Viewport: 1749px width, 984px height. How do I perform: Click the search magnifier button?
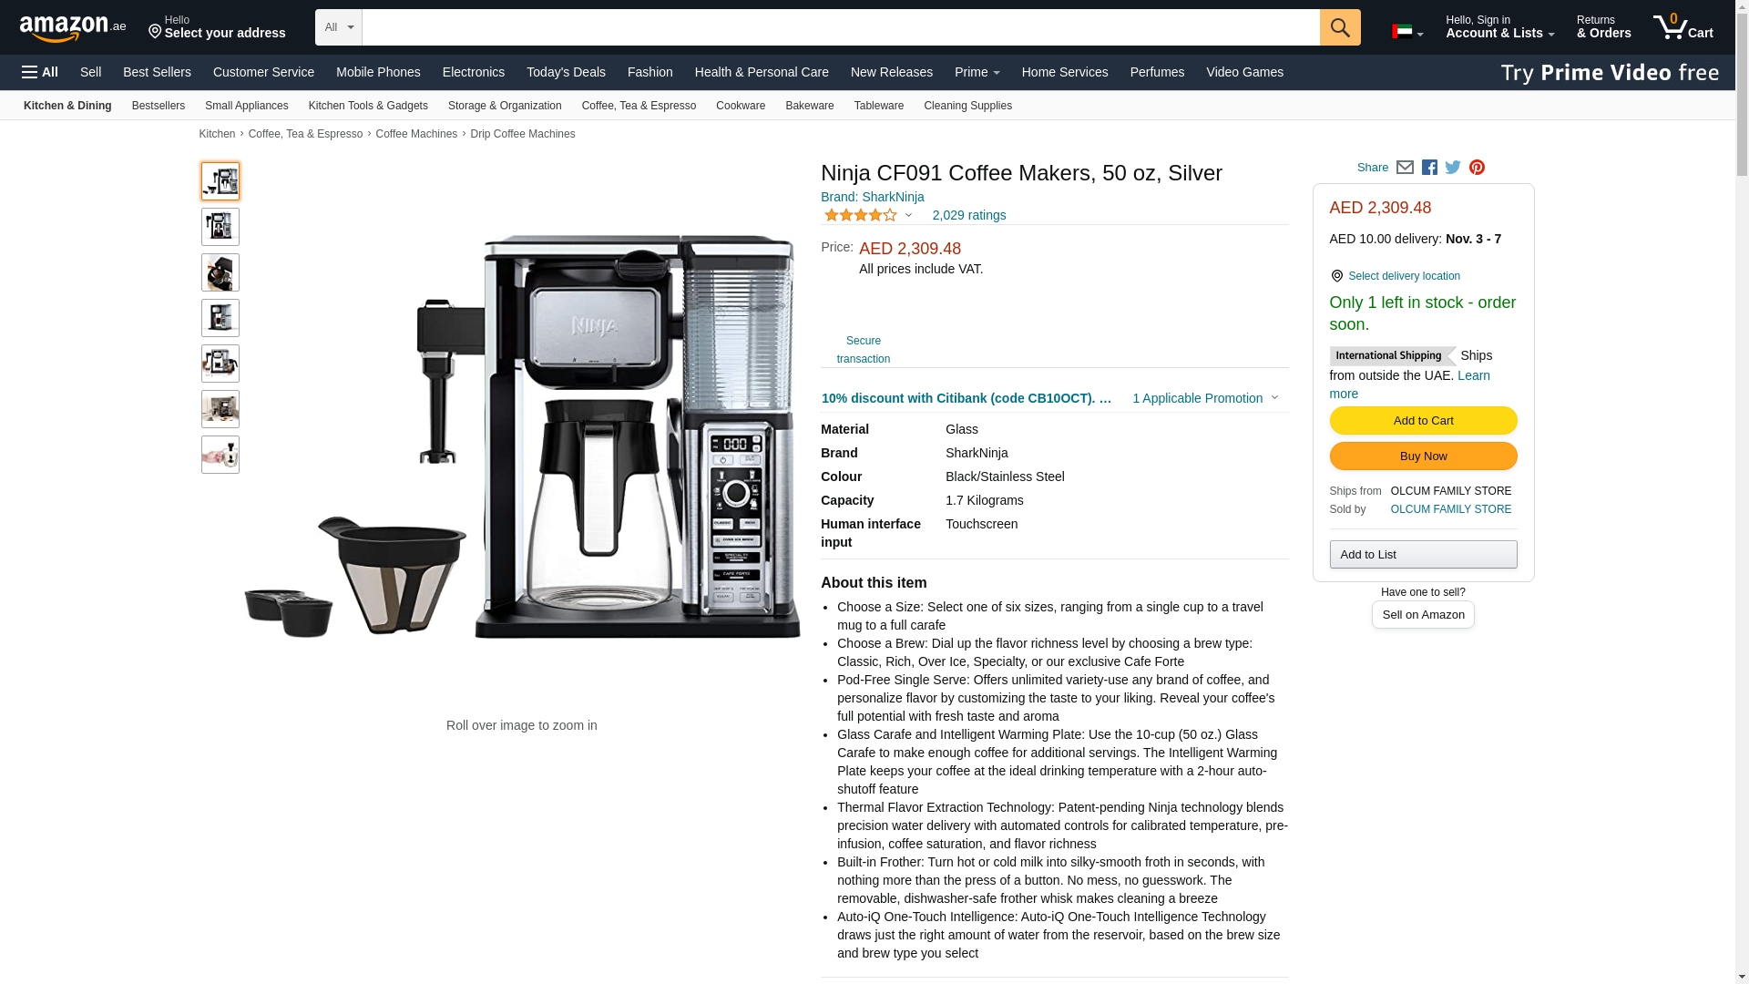coord(1339,27)
